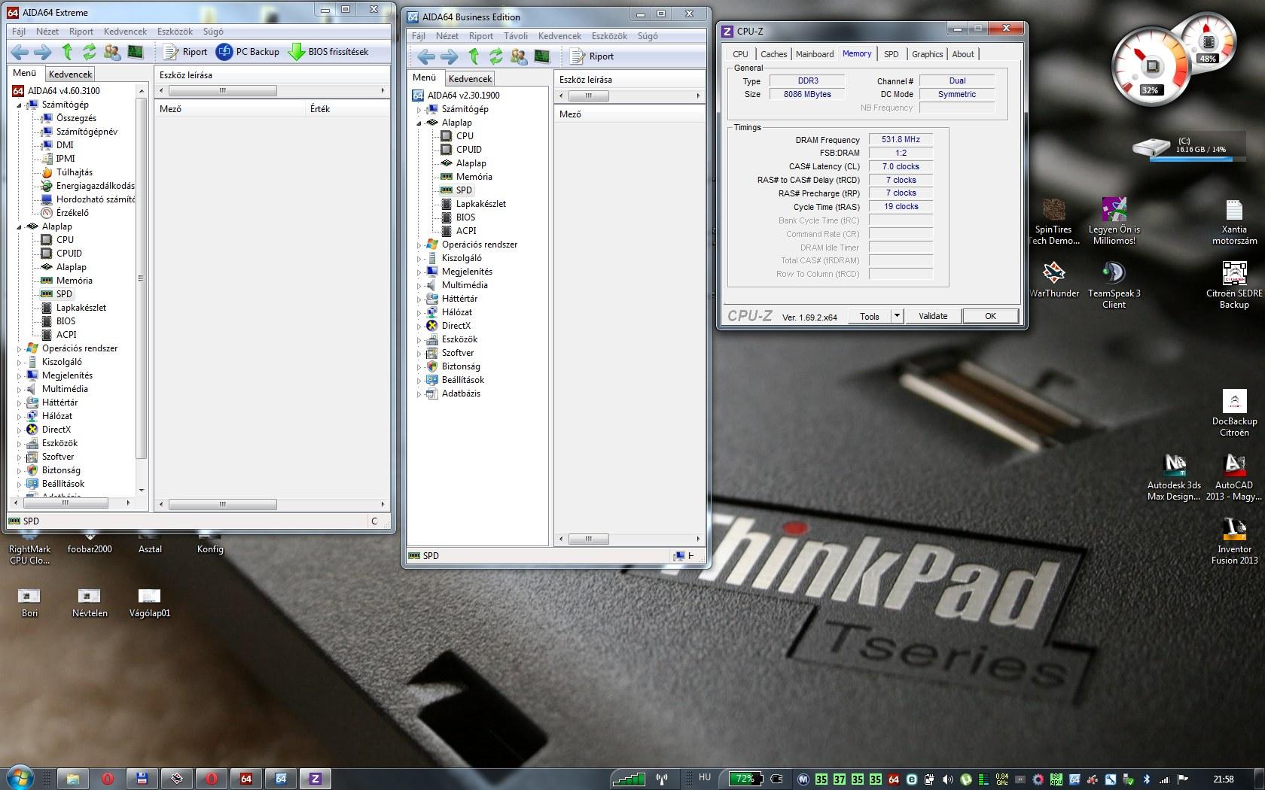1265x790 pixels.
Task: Open Kedvencek menu in AIDA64 Extreme
Action: 125,32
